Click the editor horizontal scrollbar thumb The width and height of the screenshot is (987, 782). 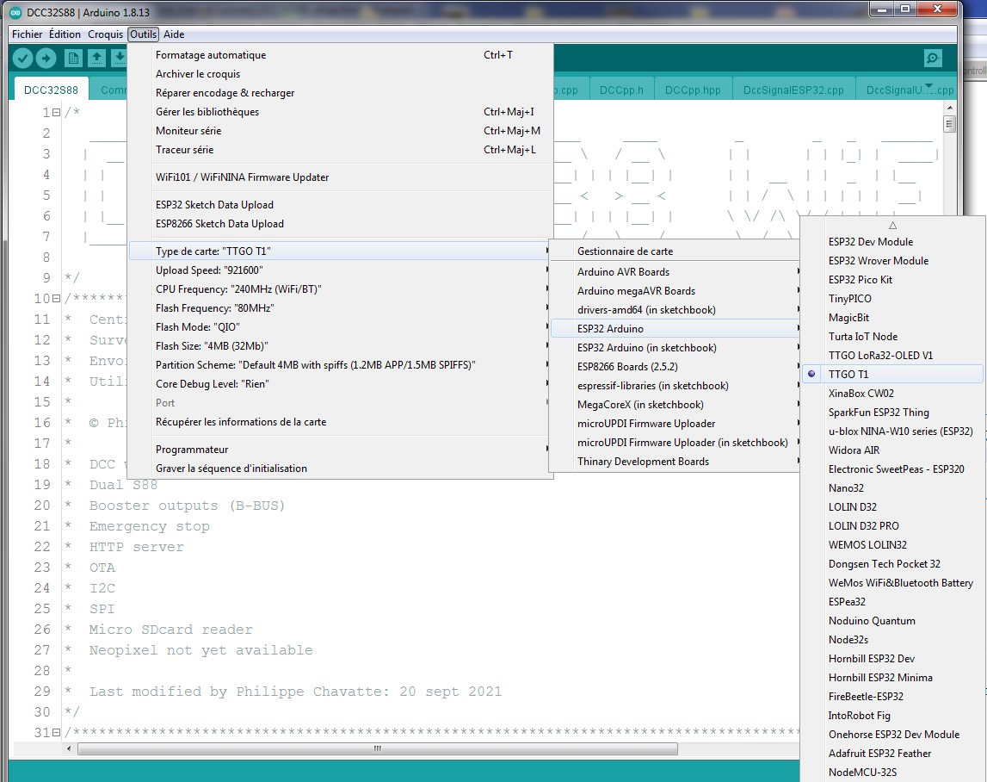[378, 748]
